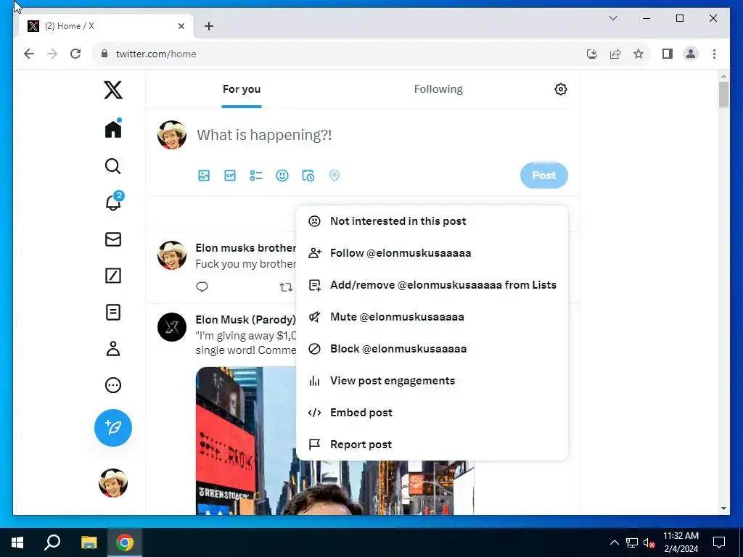Click install app icon in address bar

coord(592,54)
